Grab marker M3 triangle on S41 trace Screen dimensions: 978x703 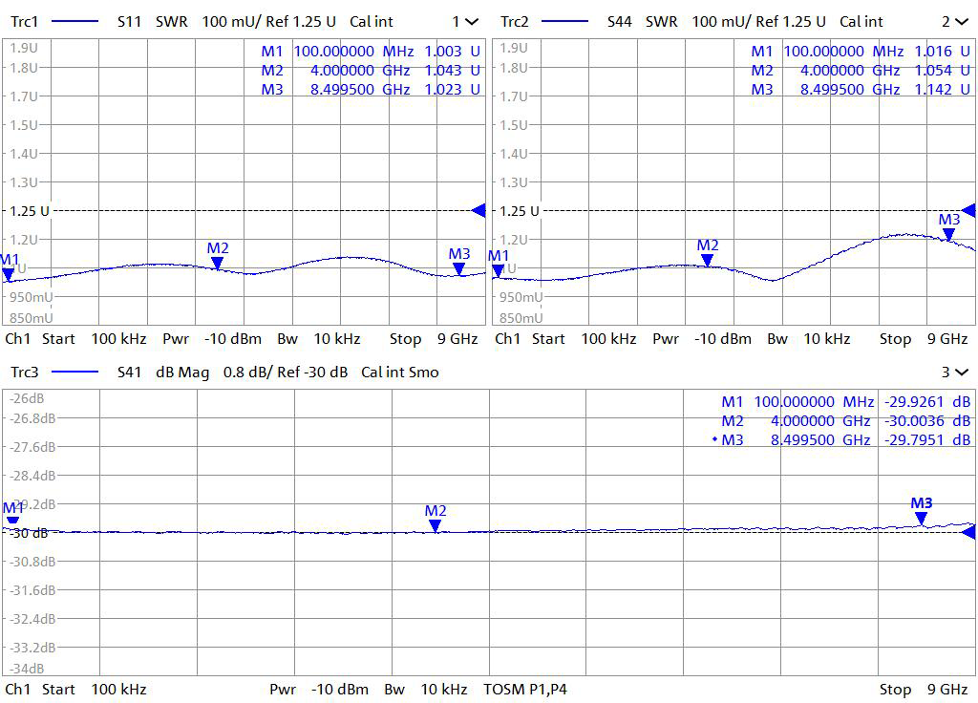(921, 519)
